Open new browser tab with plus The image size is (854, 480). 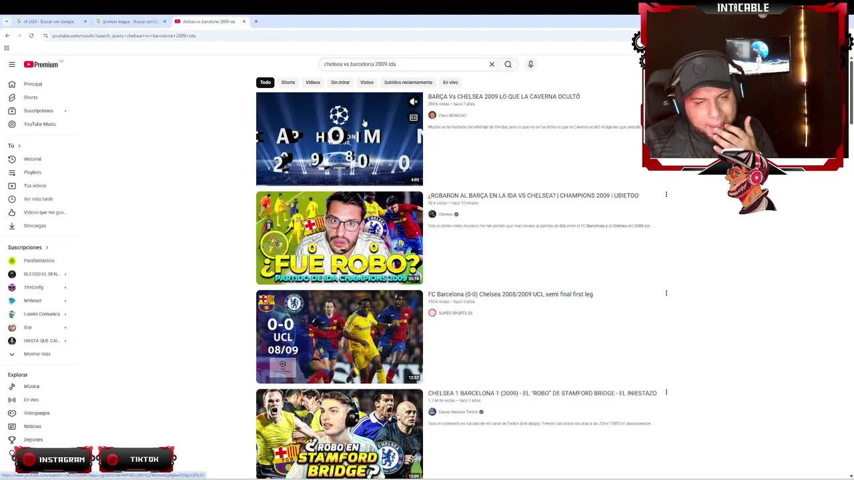click(256, 21)
